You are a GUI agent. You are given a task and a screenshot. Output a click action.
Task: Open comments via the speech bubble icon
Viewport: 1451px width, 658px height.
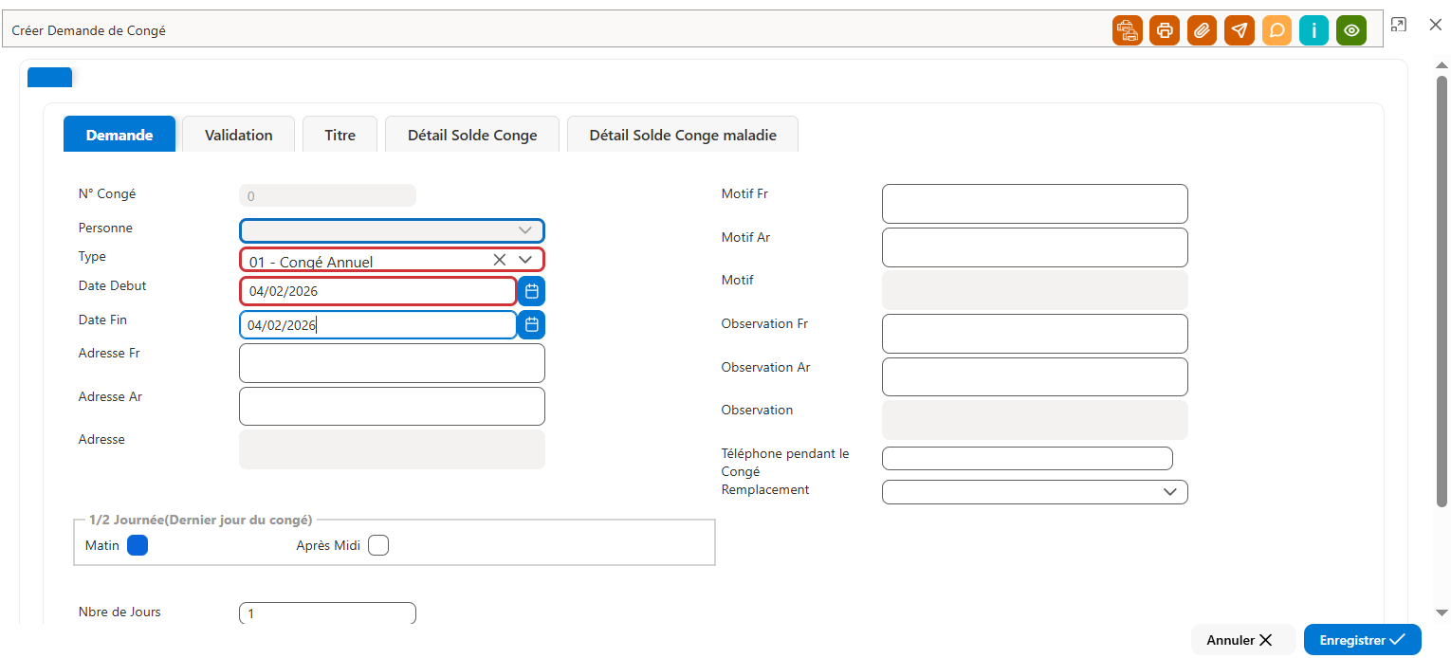point(1277,30)
